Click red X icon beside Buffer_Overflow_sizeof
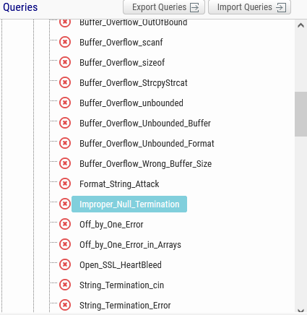 pos(65,62)
